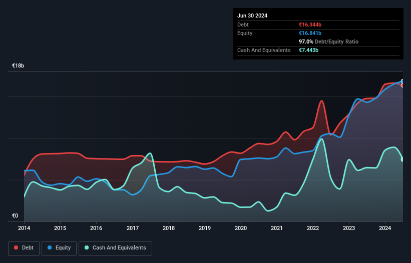Screen dimensions: 411x263
Task: Hide the Cash And Equivalents series
Action: pyautogui.click(x=115, y=247)
